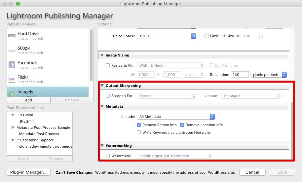Enable Limit File Size To checkbox
Image resolution: width=302 pixels, height=182 pixels.
click(206, 36)
